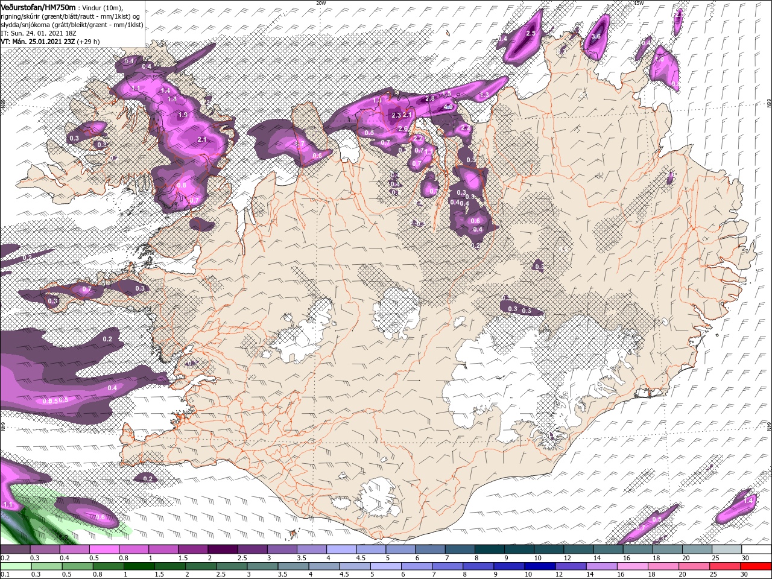Click the '0.2' label in top scale
This screenshot has width=772, height=579.
pyautogui.click(x=5, y=558)
